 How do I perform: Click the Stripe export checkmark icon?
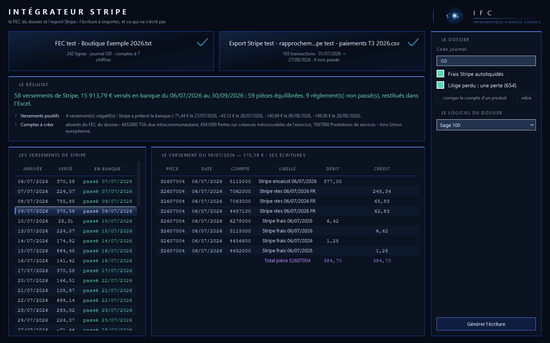click(413, 42)
